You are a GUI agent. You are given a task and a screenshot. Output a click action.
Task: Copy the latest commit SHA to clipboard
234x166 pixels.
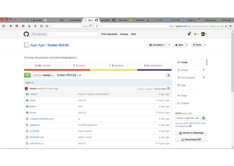tap(169, 89)
